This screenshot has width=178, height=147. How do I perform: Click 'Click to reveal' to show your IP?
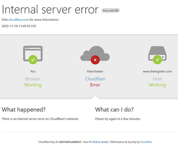click(x=100, y=142)
